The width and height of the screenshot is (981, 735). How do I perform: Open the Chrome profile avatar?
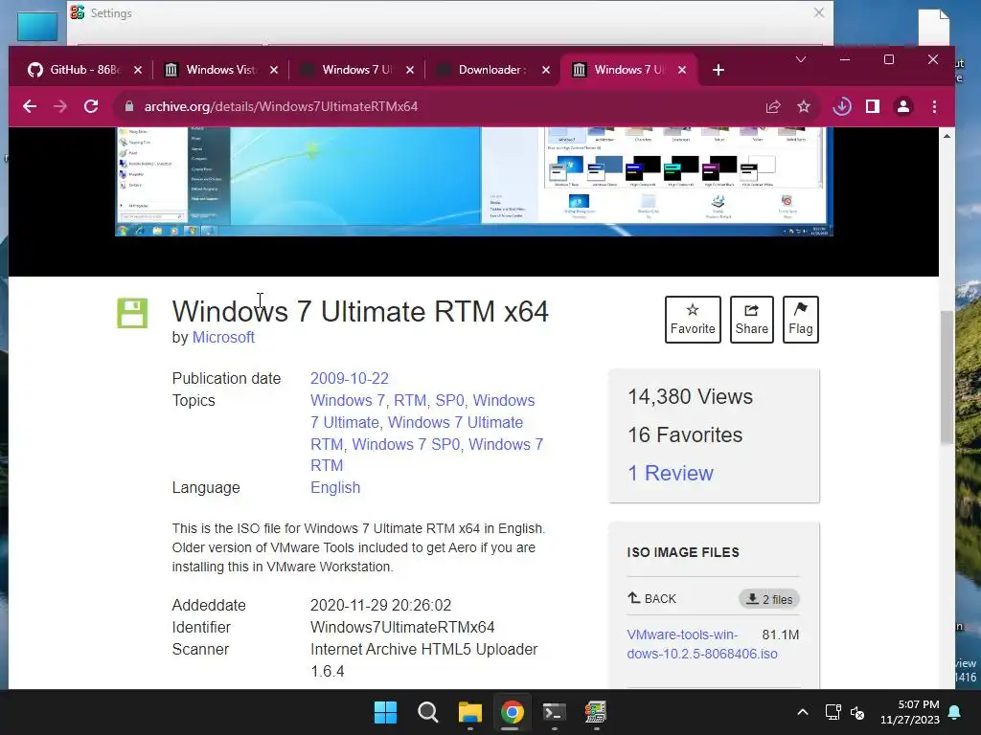[x=903, y=107]
